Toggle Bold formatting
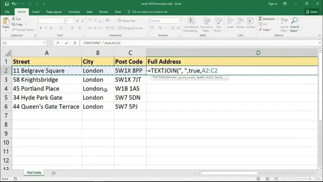Screen dimensions: 323x182 point(41,28)
